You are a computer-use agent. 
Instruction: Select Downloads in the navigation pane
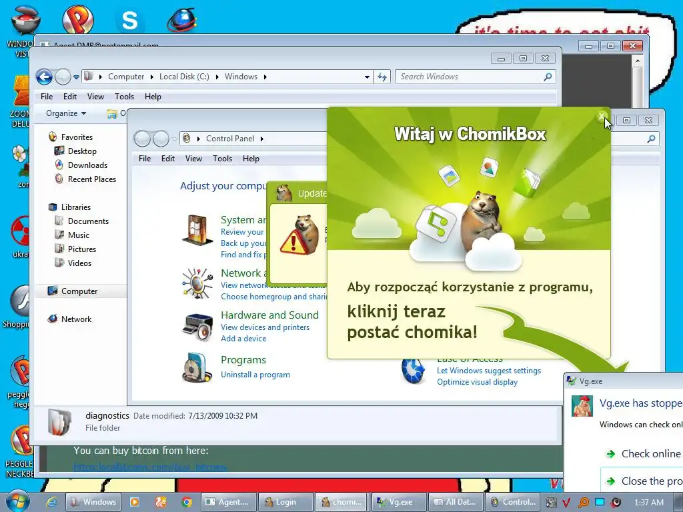pyautogui.click(x=87, y=165)
